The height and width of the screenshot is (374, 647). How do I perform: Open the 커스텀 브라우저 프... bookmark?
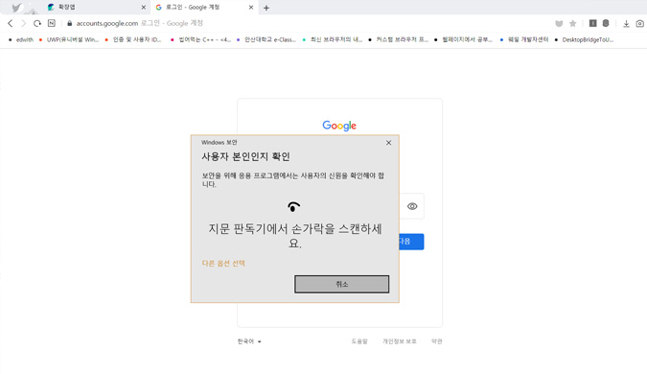(x=398, y=39)
